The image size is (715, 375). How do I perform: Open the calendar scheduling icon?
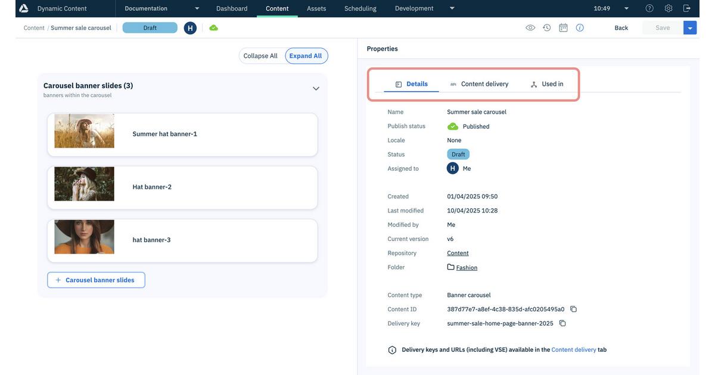pos(563,28)
